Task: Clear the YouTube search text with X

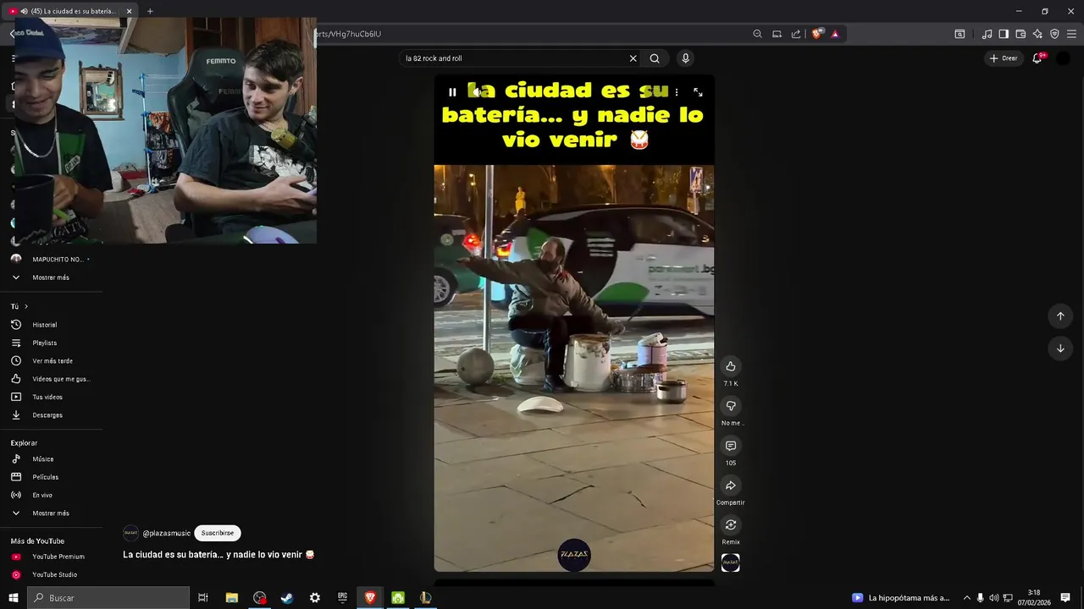Action: (633, 58)
